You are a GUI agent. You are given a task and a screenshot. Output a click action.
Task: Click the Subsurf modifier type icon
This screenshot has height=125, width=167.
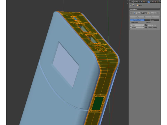pos(134,13)
